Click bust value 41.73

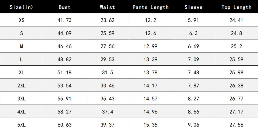(x=64, y=20)
